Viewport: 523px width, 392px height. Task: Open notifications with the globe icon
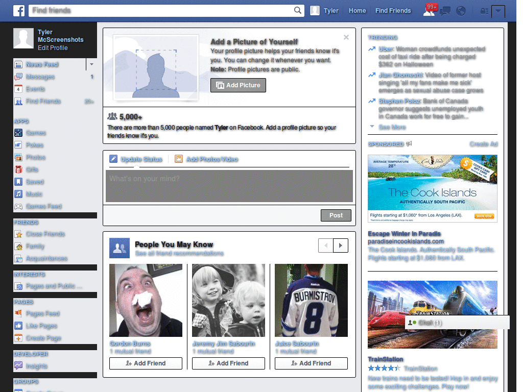[461, 10]
